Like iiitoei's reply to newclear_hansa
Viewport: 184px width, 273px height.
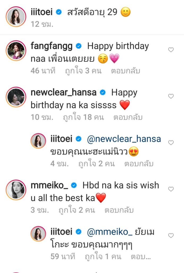[x=171, y=143]
